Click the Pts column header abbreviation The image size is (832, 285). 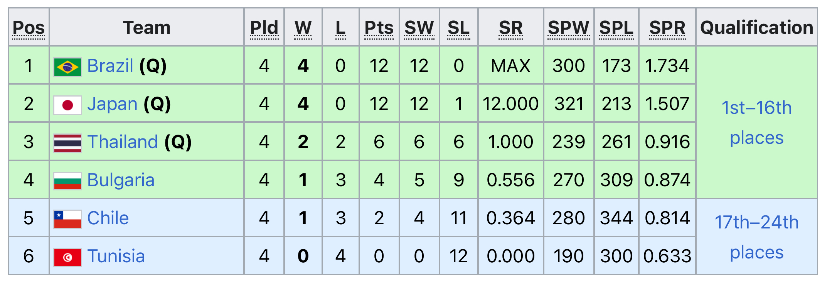[379, 28]
